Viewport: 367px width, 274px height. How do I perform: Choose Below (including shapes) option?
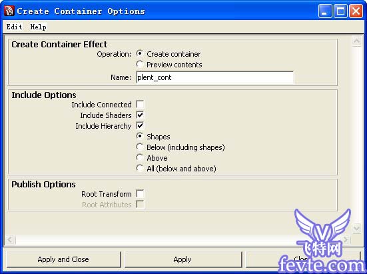point(140,147)
